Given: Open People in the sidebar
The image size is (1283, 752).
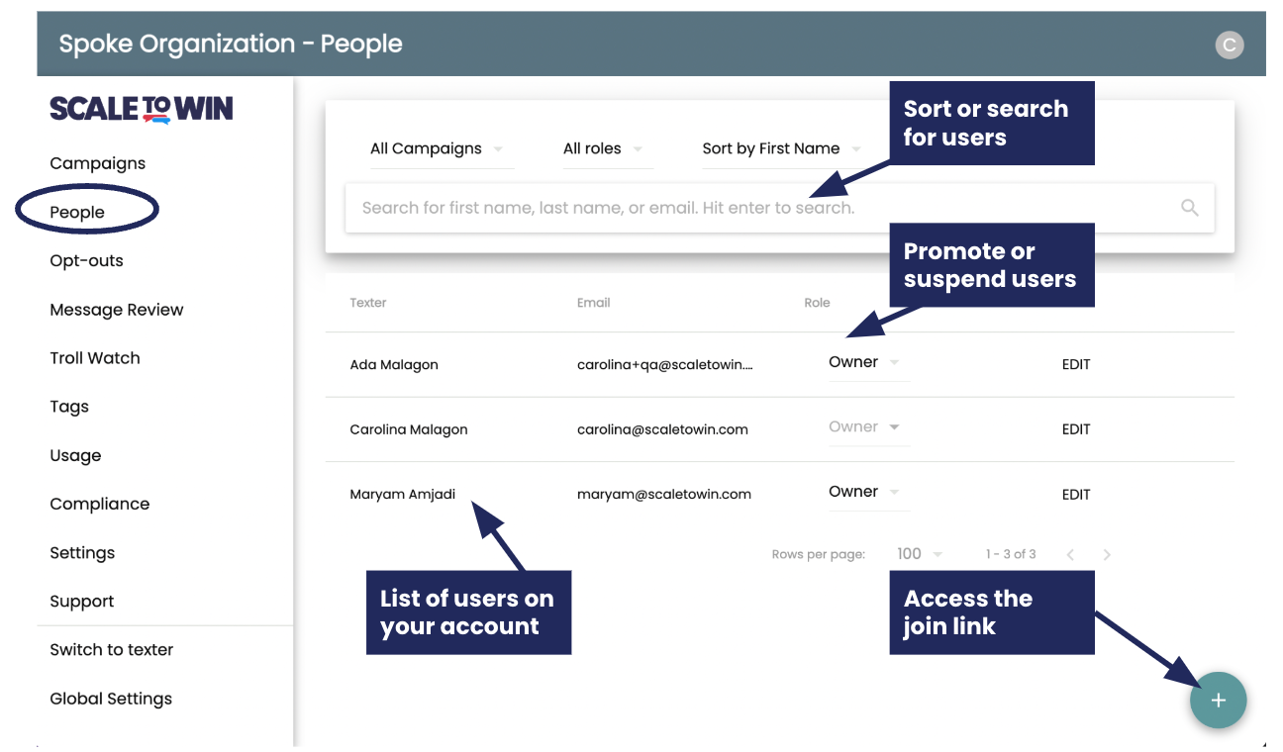Looking at the screenshot, I should [77, 212].
